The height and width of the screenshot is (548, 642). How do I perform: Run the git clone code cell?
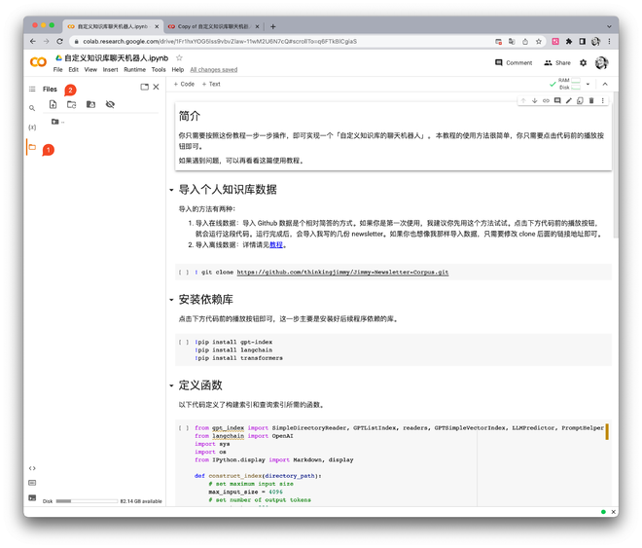tap(184, 273)
